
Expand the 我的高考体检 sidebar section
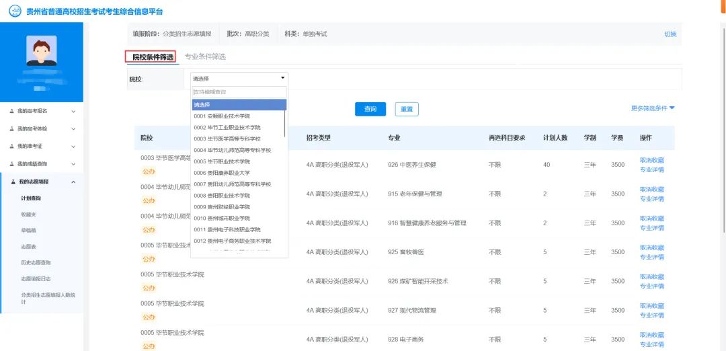[x=73, y=128]
